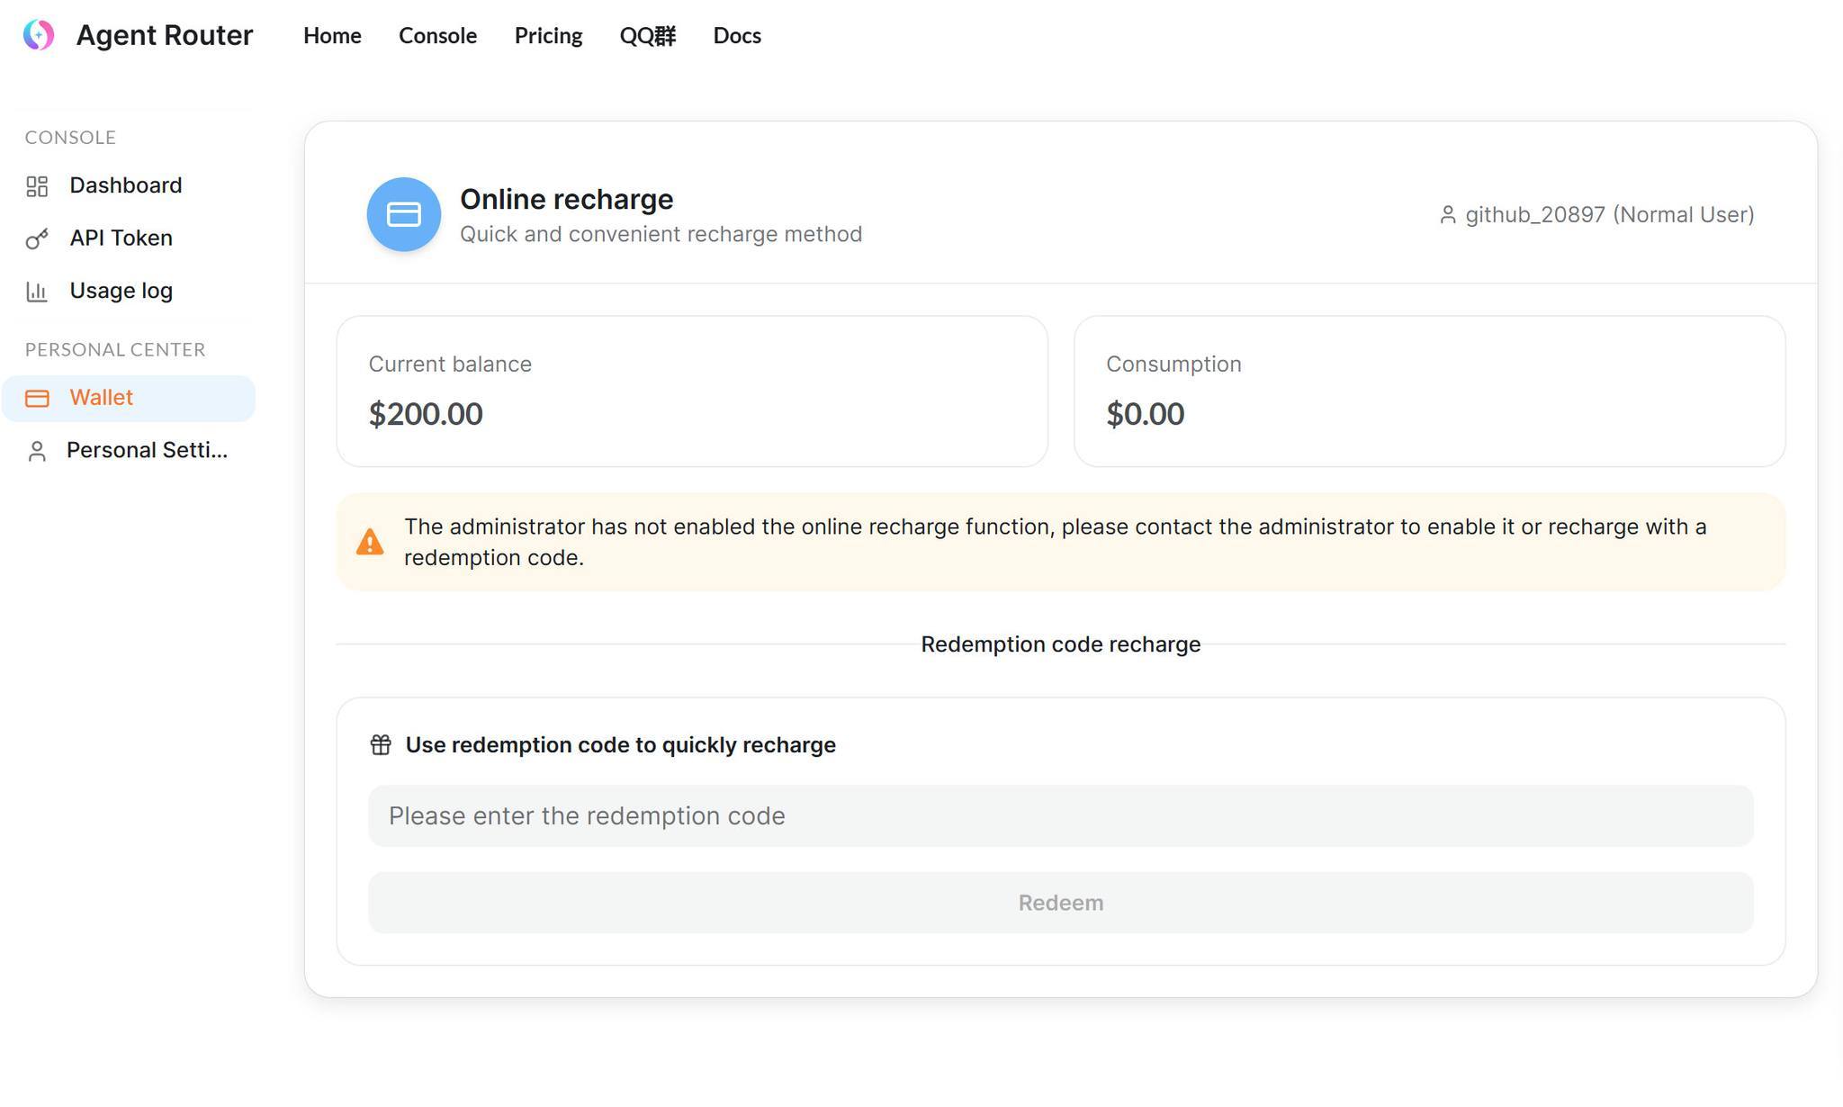This screenshot has height=1107, width=1843.
Task: Click the Redeem button
Action: 1061,903
